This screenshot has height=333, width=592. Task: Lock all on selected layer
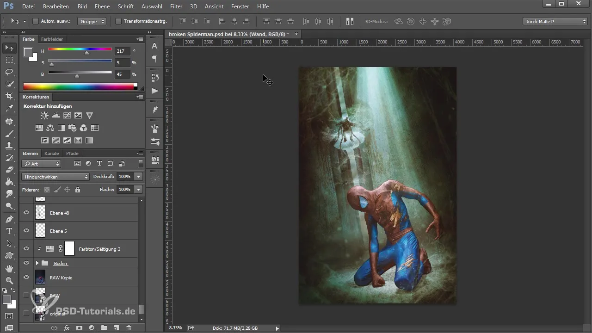pyautogui.click(x=78, y=190)
